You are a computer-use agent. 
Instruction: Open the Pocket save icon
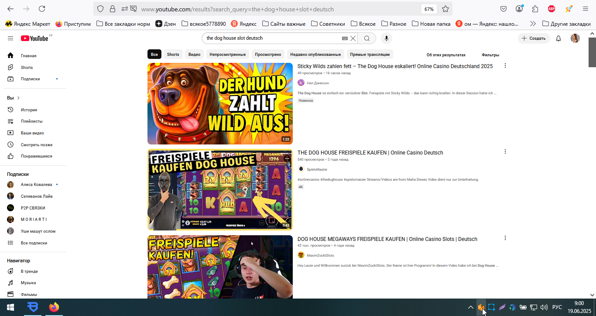click(x=504, y=9)
